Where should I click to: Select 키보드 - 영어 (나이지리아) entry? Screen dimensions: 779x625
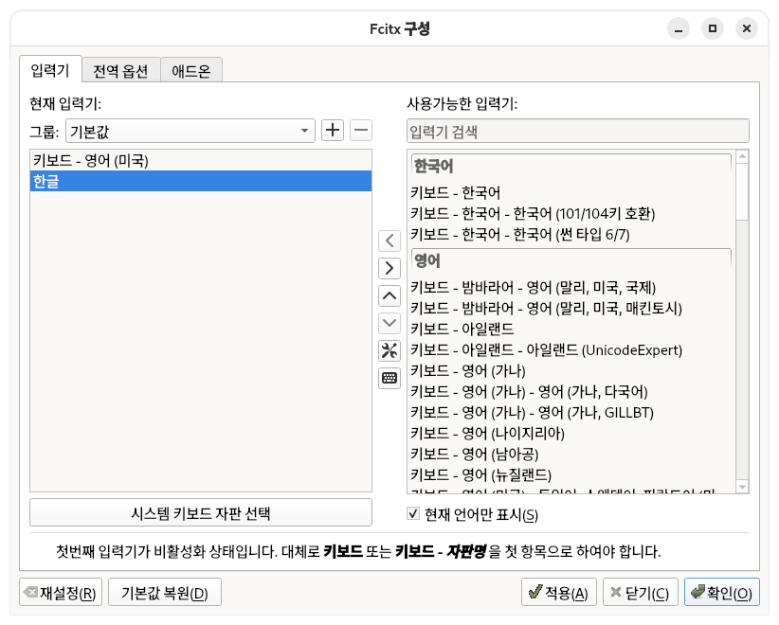[x=571, y=434]
